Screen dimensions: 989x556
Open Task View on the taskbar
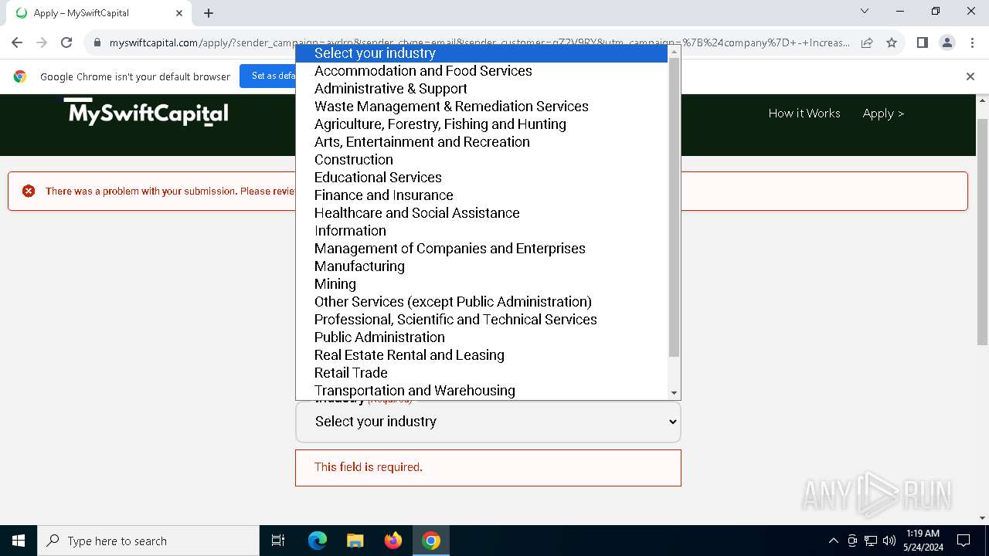click(278, 541)
